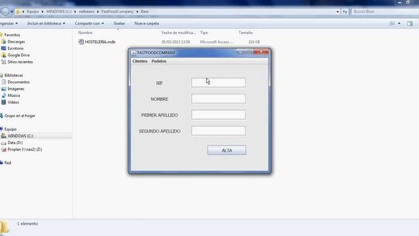Click the SEGUNDO APELLIDO text field
This screenshot has height=236, width=419.
point(218,131)
